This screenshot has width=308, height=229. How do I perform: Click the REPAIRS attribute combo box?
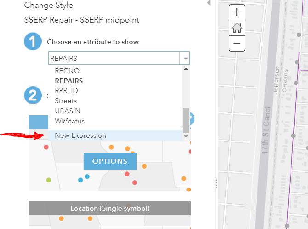pyautogui.click(x=114, y=58)
